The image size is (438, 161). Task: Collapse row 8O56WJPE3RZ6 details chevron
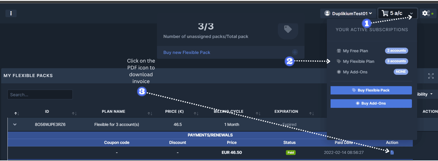(15, 124)
